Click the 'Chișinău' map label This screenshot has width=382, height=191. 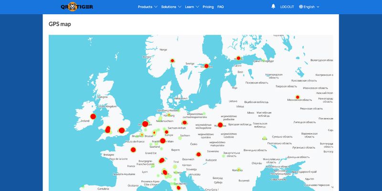click(x=256, y=163)
